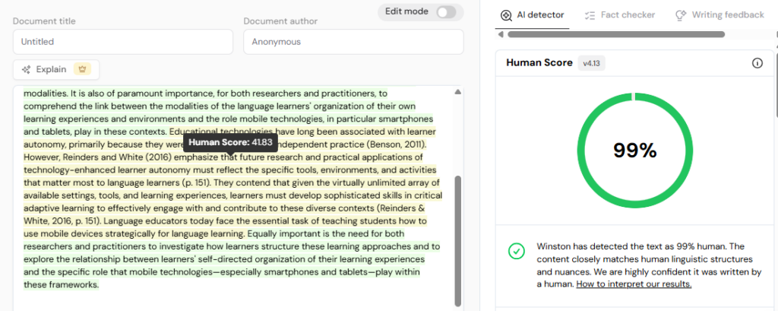Click the Human Score info icon

(x=757, y=63)
